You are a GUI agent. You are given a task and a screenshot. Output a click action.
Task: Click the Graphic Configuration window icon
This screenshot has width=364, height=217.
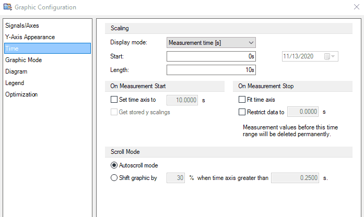(x=7, y=7)
